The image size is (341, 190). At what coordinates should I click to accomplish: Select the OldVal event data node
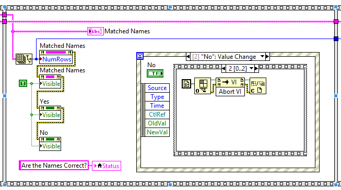pyautogui.click(x=157, y=123)
